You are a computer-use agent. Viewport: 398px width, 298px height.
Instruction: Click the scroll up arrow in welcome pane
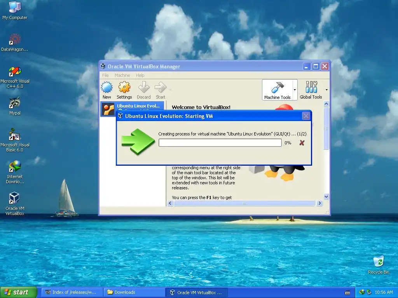326,104
